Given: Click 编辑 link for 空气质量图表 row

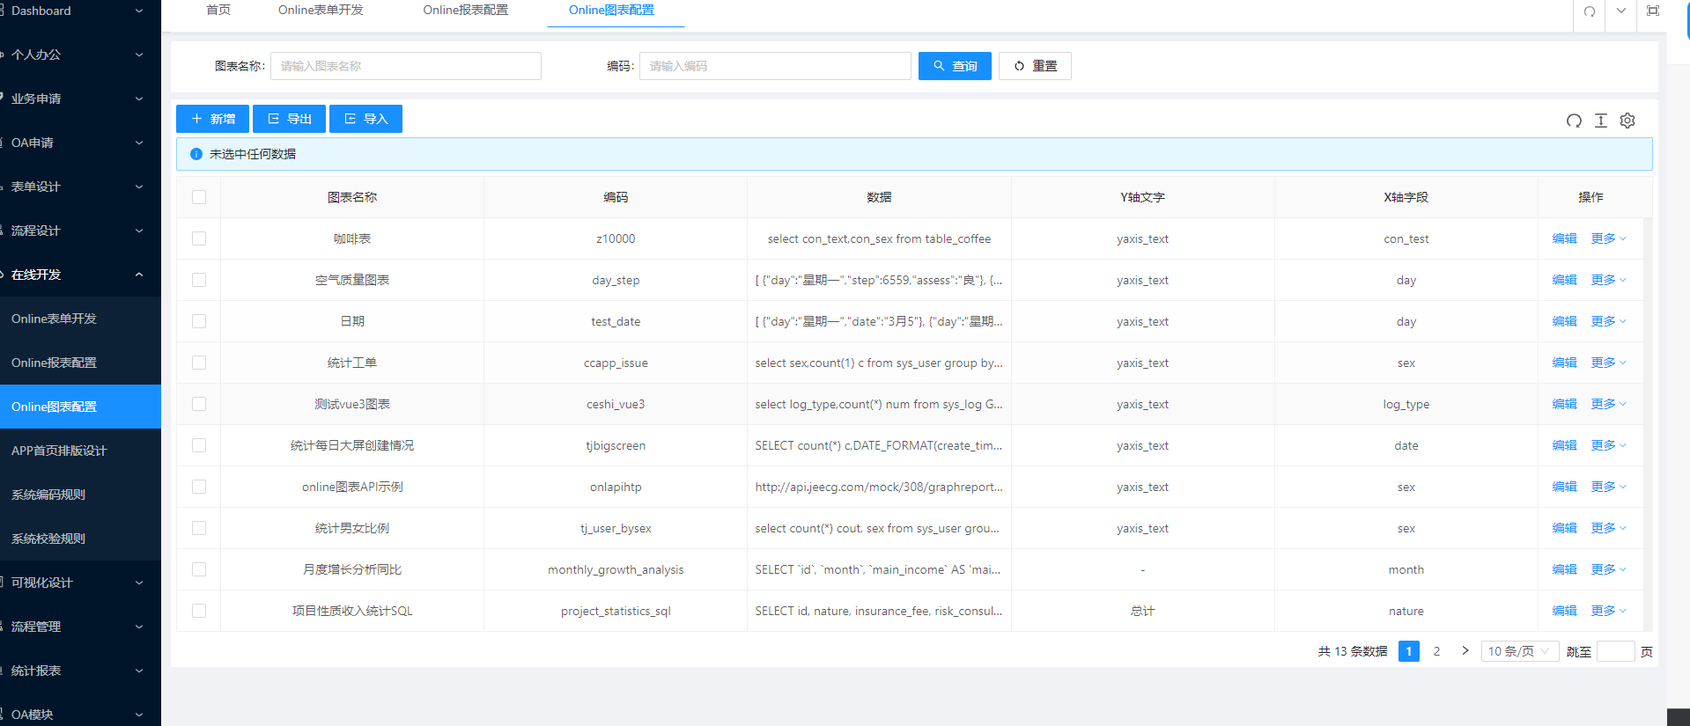Looking at the screenshot, I should click(1564, 280).
